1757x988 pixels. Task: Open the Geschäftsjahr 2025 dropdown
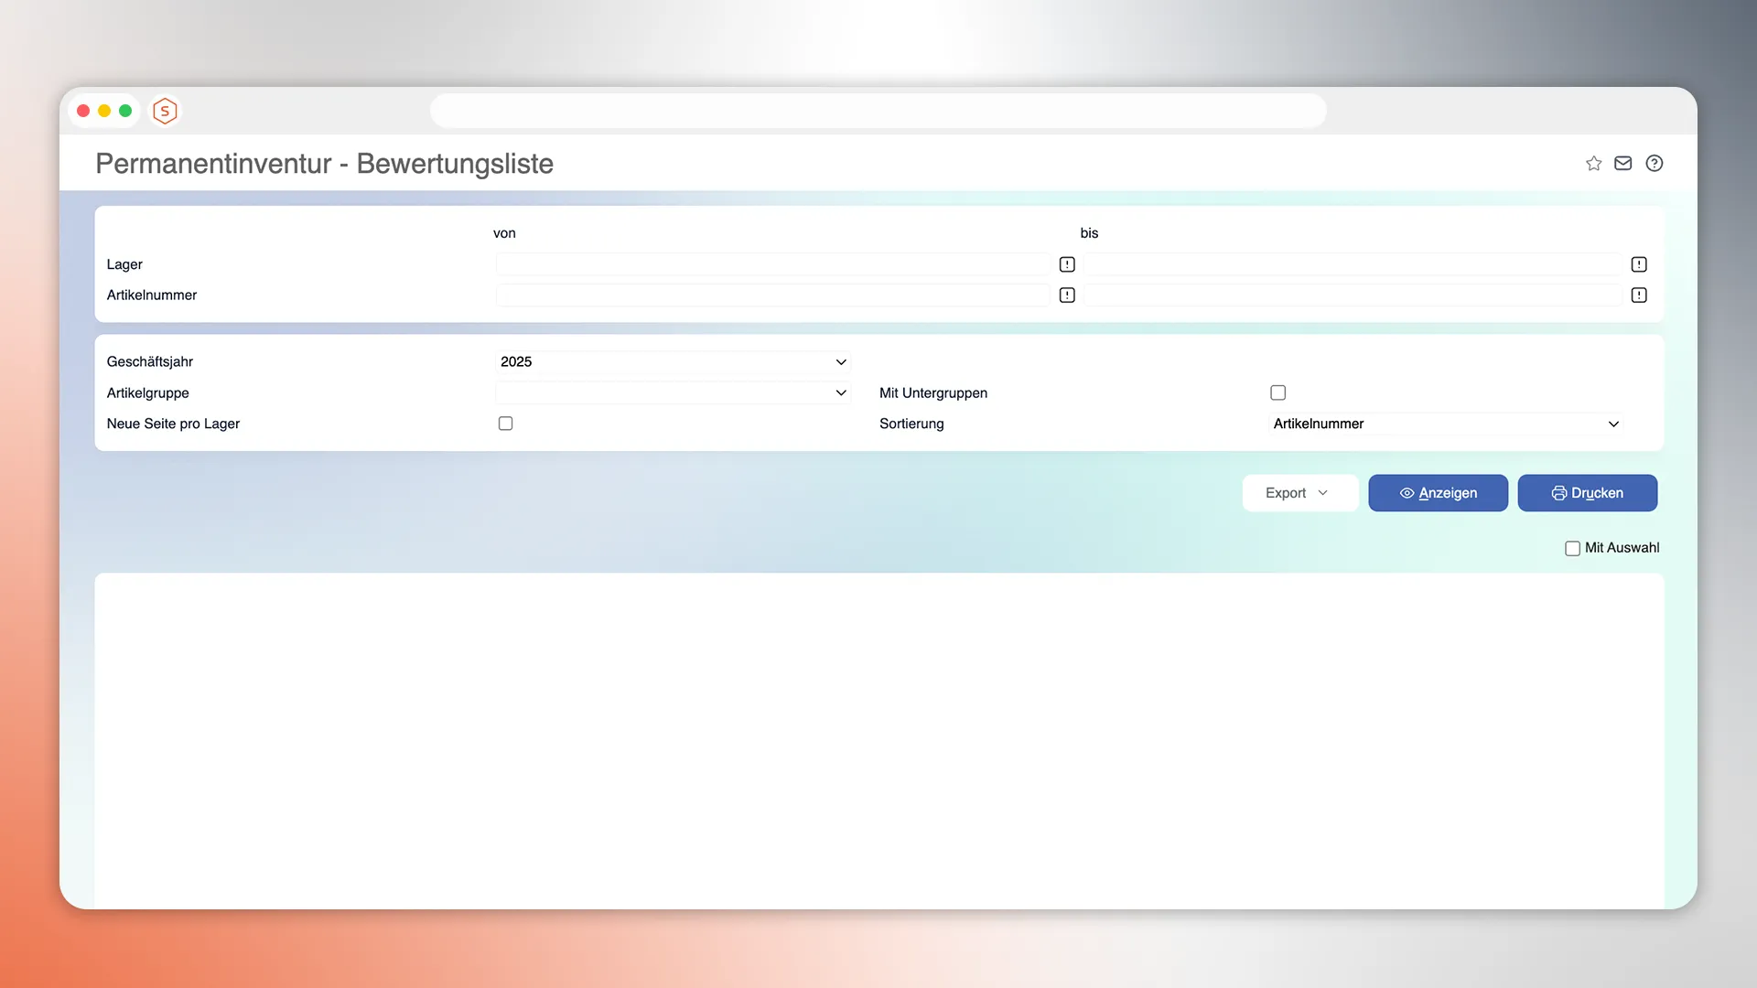673,362
